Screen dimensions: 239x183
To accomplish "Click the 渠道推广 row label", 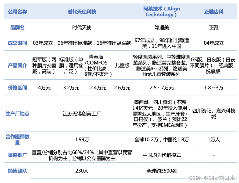I will click(x=17, y=155).
